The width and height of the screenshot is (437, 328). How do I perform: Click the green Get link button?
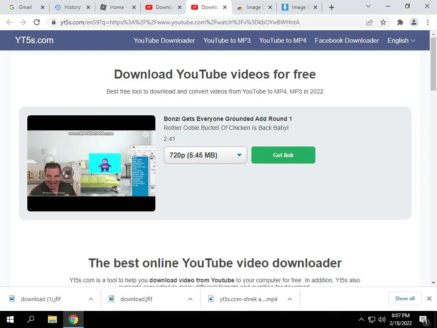pyautogui.click(x=283, y=155)
